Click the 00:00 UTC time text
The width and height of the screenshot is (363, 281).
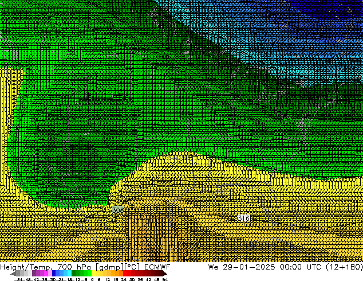(301, 267)
